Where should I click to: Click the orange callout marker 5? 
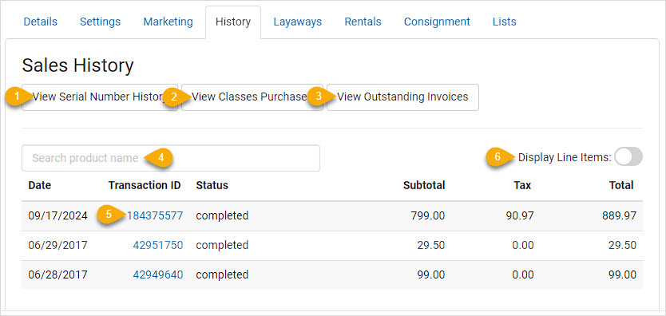110,215
